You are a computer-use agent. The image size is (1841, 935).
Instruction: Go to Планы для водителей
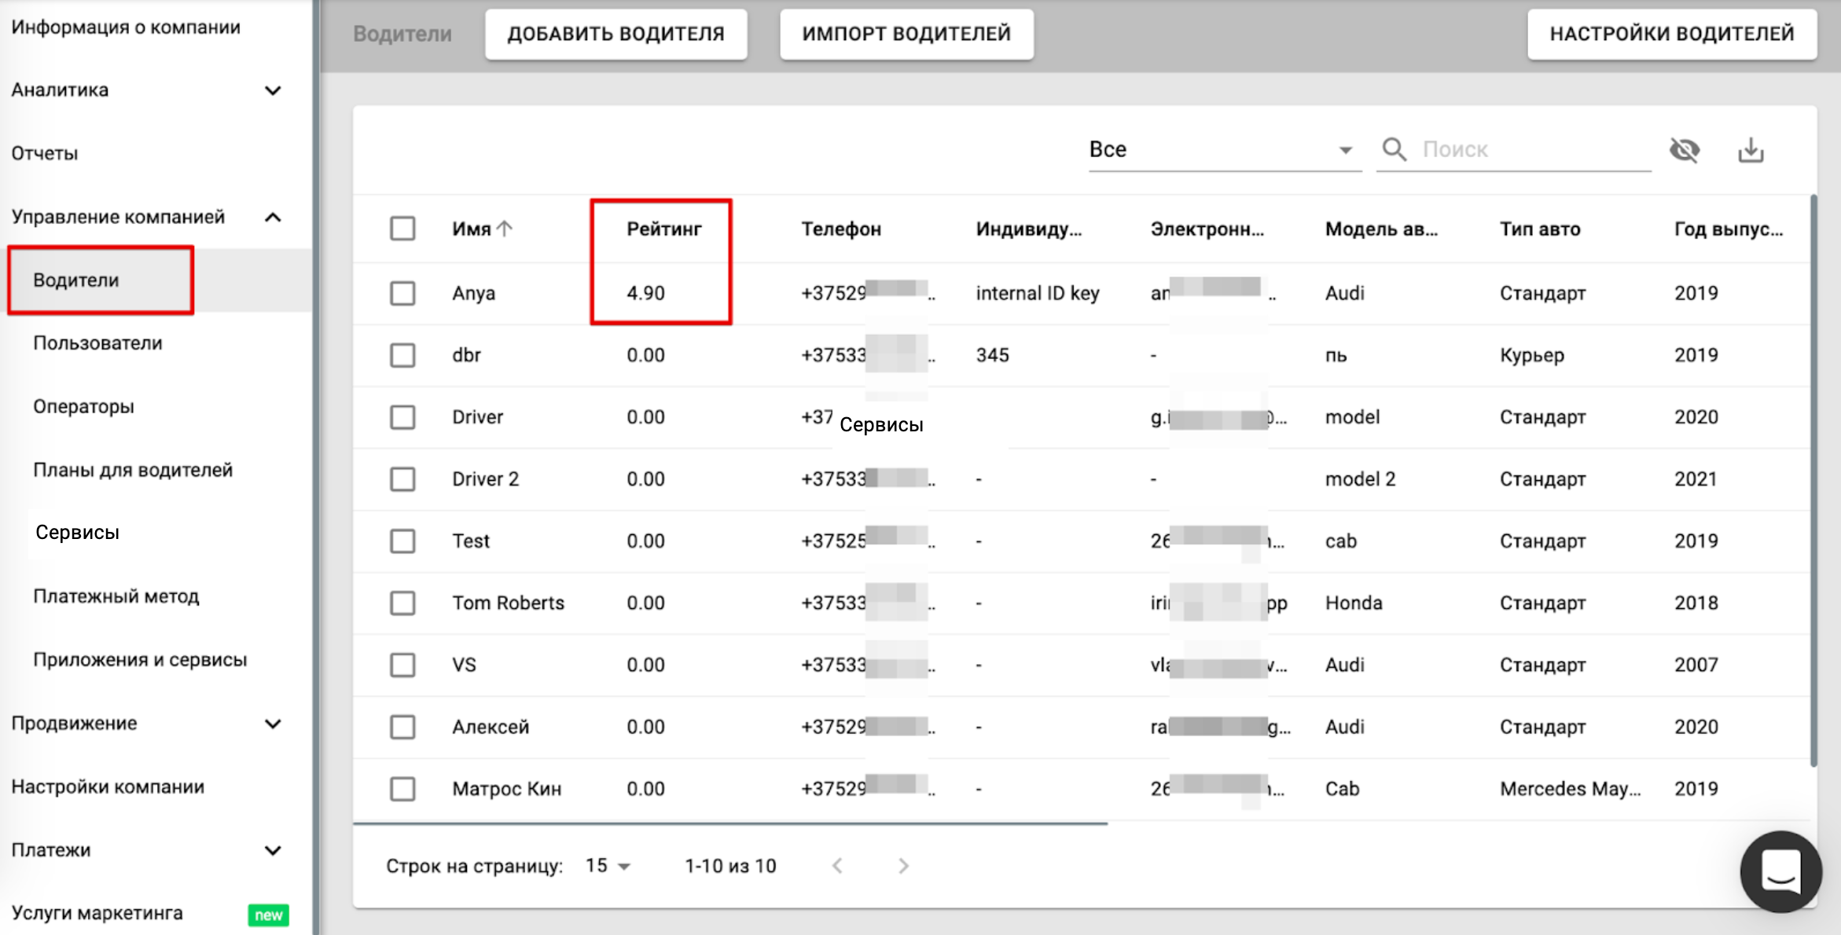pos(133,470)
